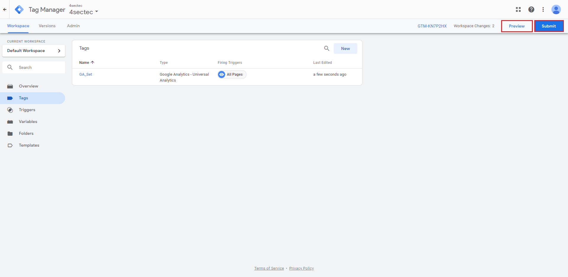The height and width of the screenshot is (277, 568).
Task: Switch to the Admin tab
Action: pos(73,26)
